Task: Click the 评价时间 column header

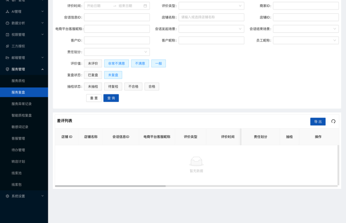Action: tap(228, 137)
